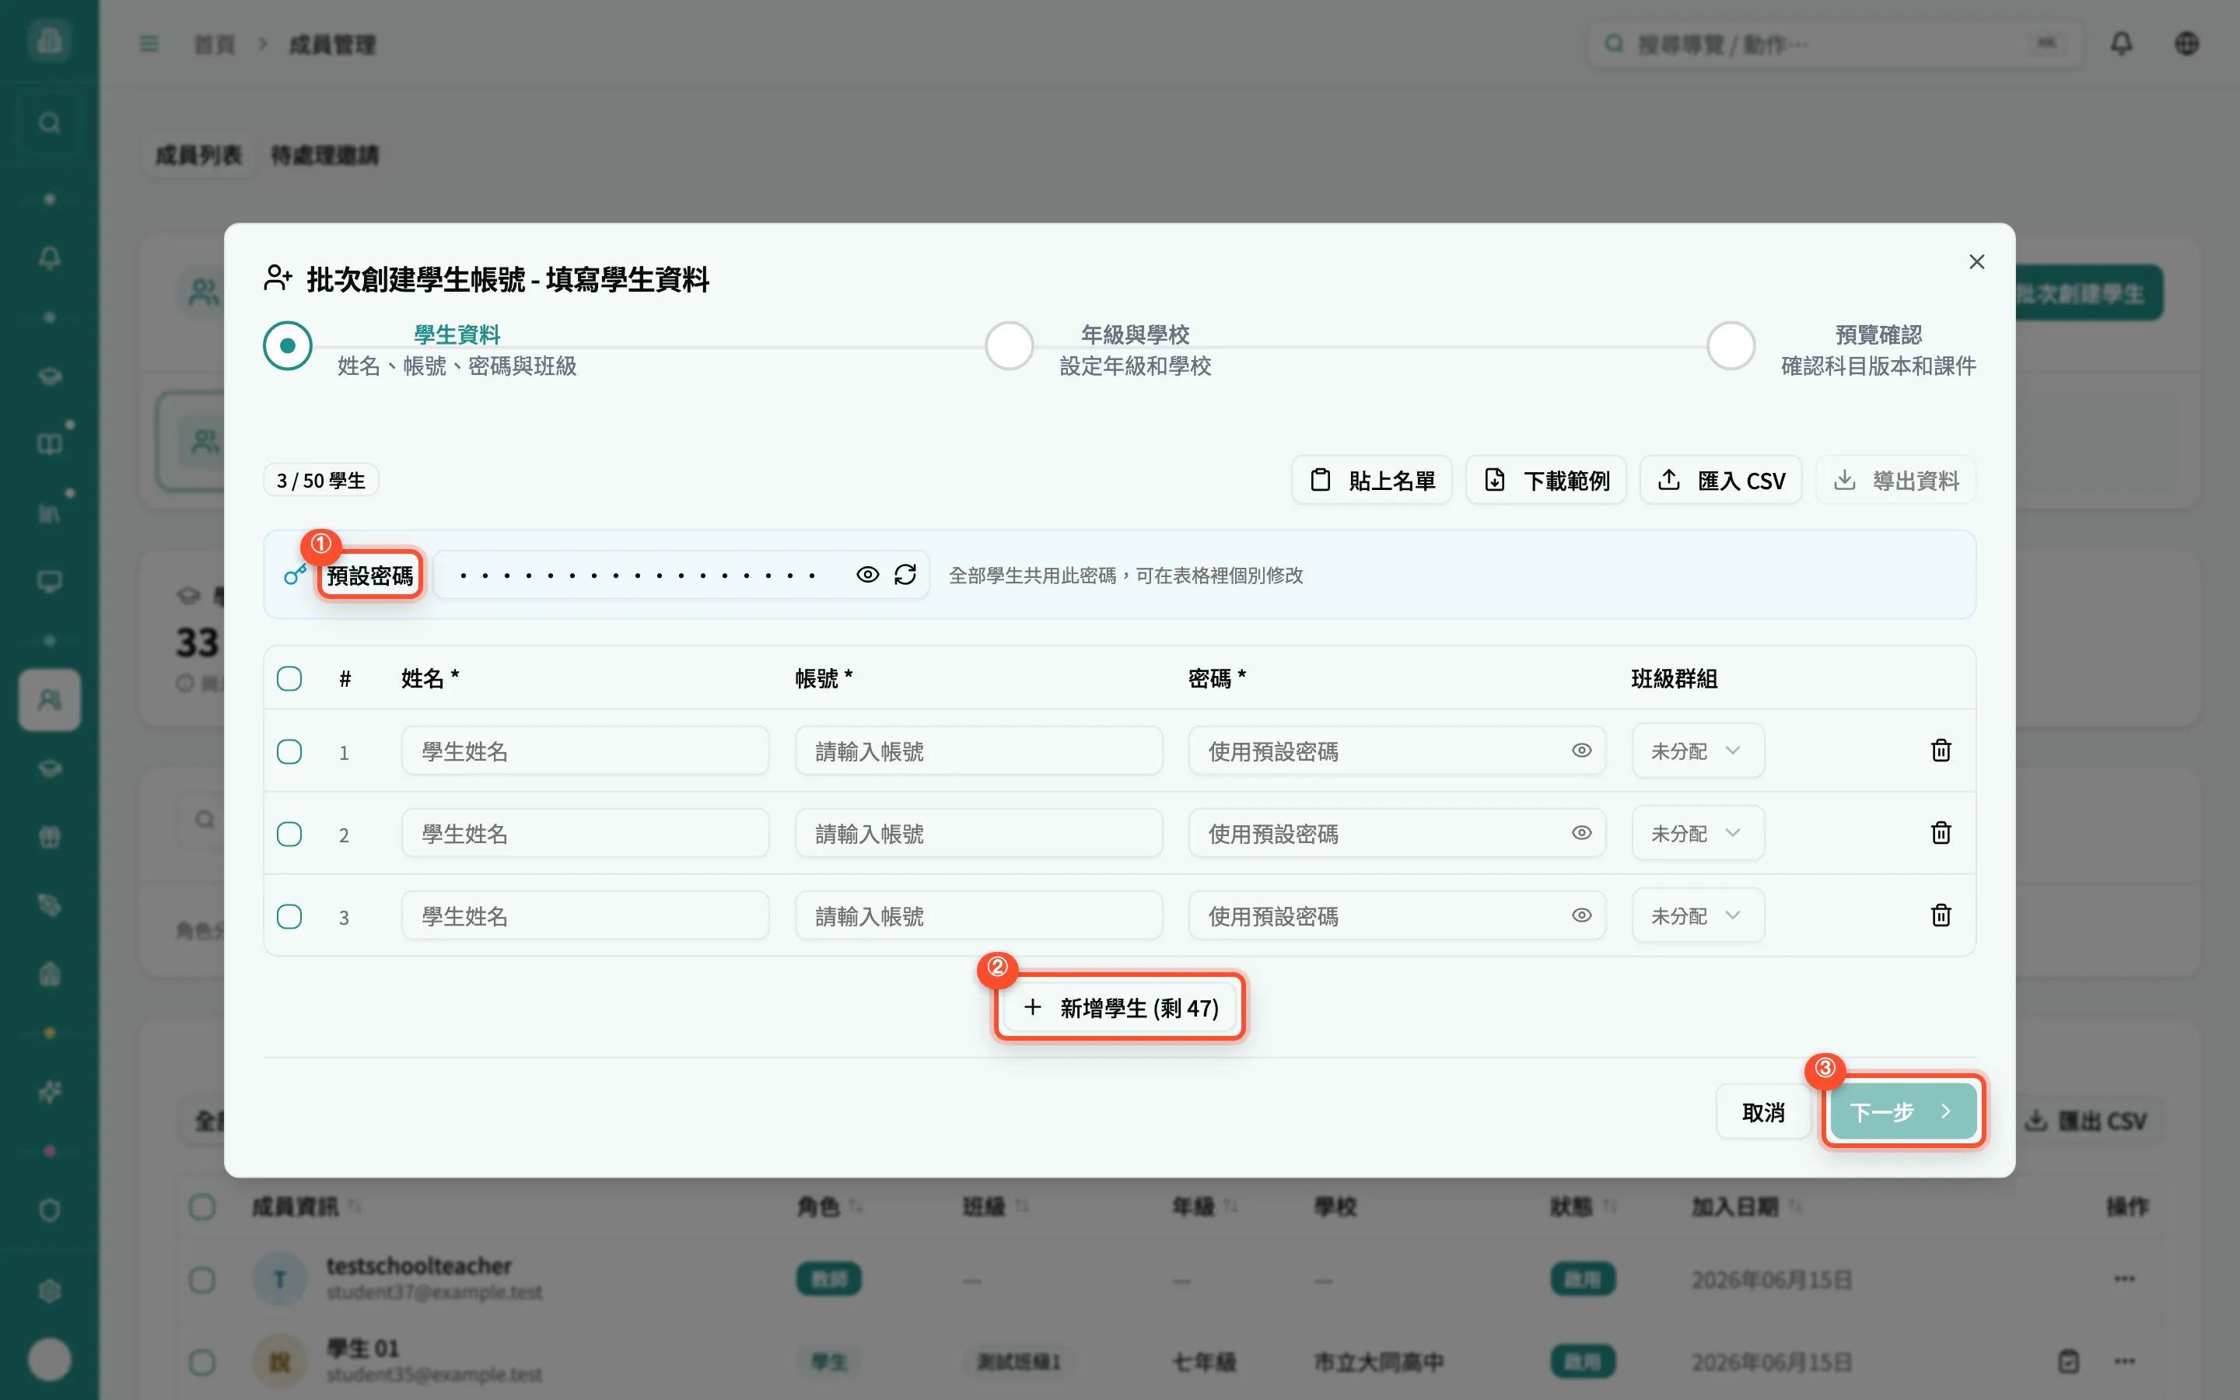This screenshot has height=1400, width=2240.
Task: Click 新增學生 (剩 47) button
Action: click(x=1120, y=1007)
